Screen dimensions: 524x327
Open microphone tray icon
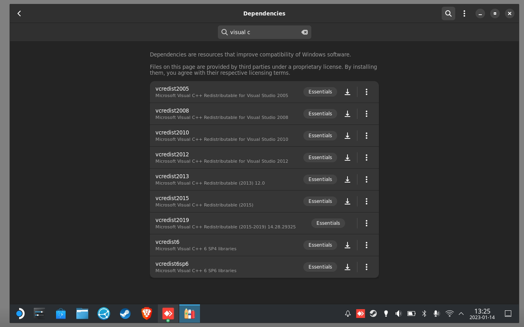[437, 314]
